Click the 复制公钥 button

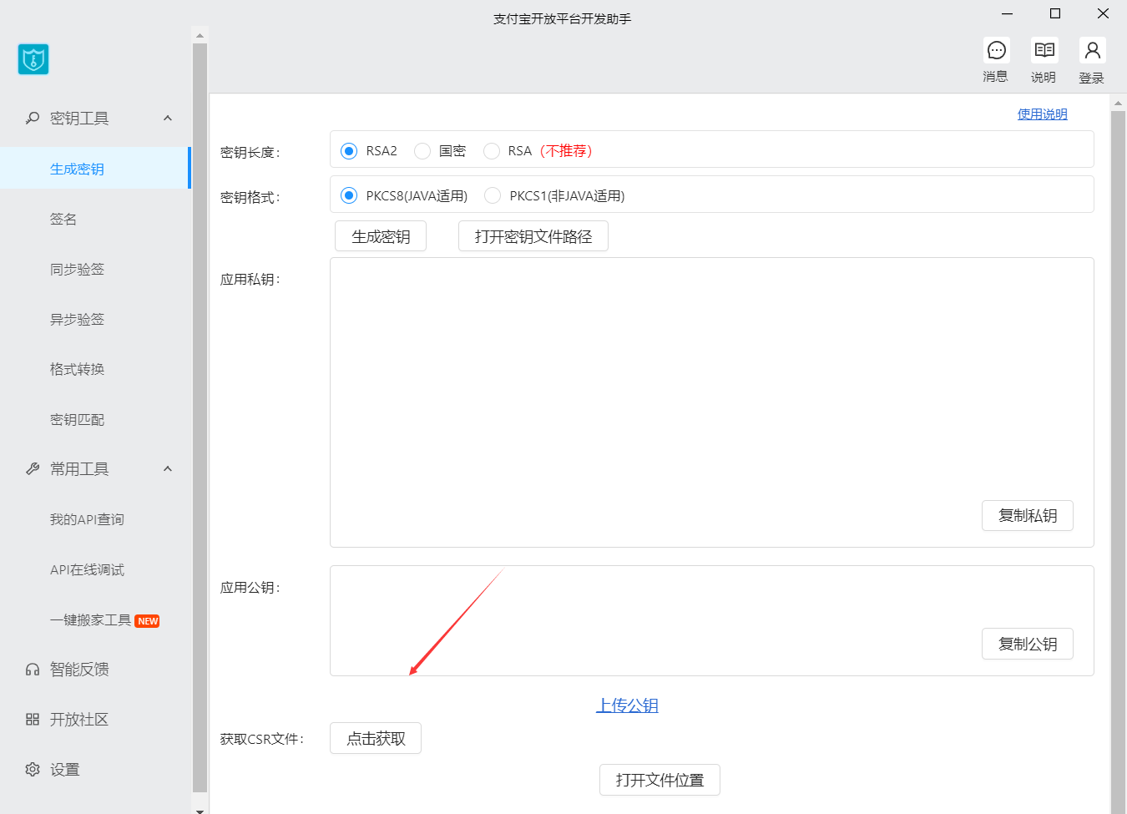[x=1028, y=644]
